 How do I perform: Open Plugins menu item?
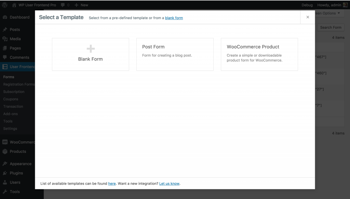coord(16,173)
